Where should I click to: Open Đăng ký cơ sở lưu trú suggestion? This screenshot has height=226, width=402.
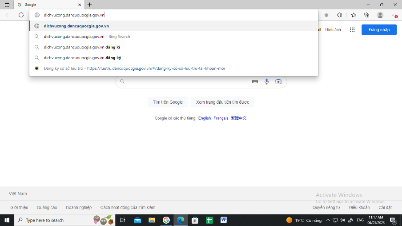[x=173, y=68]
